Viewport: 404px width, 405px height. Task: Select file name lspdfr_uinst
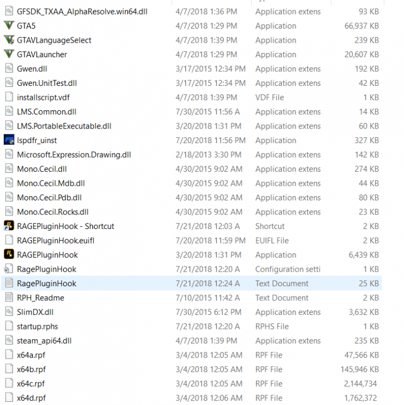click(x=37, y=140)
